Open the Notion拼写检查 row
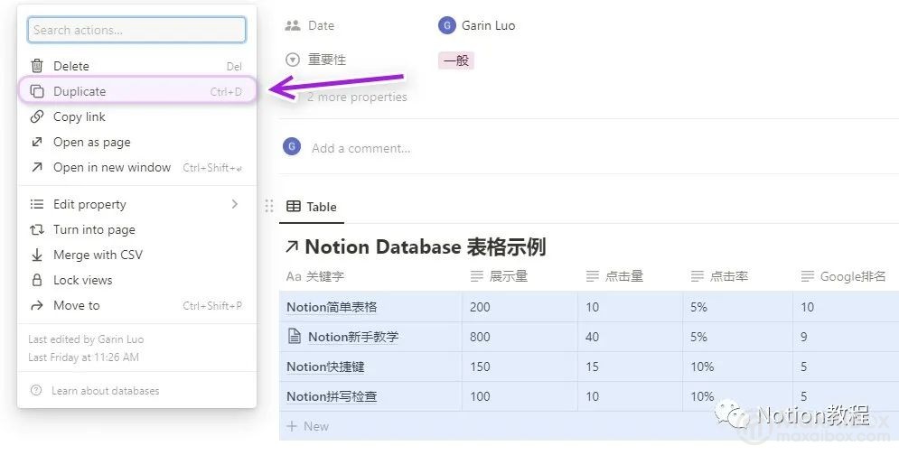Viewport: 899px width, 455px height. [332, 396]
